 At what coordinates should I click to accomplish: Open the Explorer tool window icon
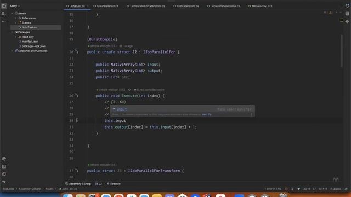tap(4, 6)
